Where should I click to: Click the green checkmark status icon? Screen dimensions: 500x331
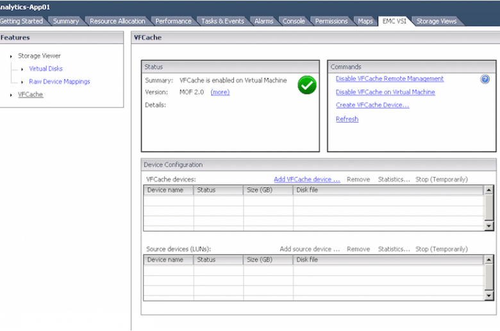click(x=307, y=85)
